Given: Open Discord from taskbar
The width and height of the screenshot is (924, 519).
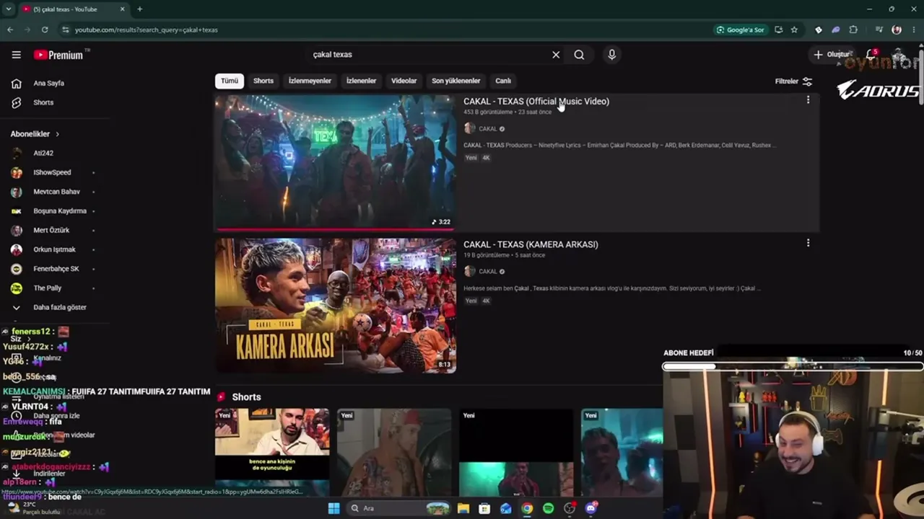Looking at the screenshot, I should [591, 508].
